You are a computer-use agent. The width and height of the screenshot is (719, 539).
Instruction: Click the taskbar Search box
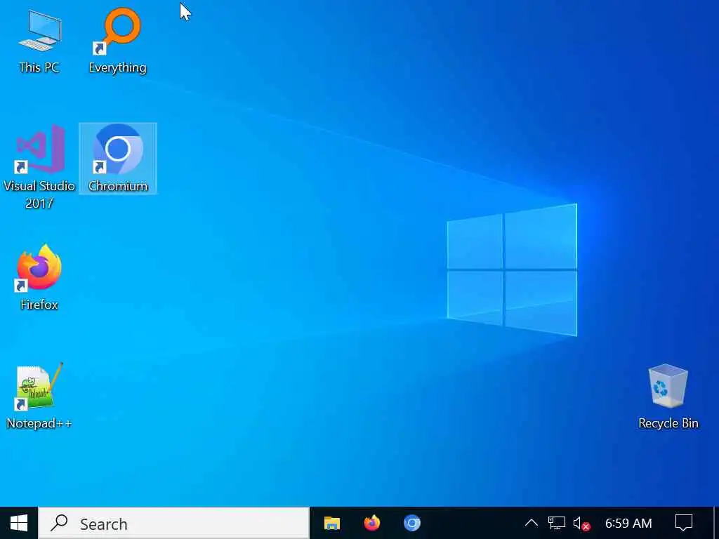(174, 523)
